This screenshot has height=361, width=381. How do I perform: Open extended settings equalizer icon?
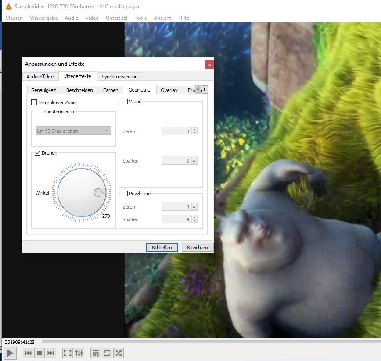point(79,353)
